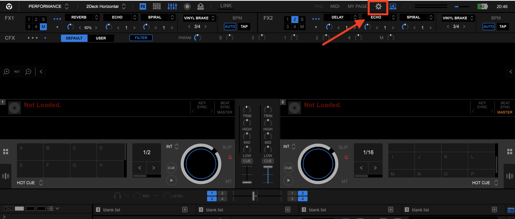Show the sampler grid panel
This screenshot has width=515, height=219.
click(157, 7)
